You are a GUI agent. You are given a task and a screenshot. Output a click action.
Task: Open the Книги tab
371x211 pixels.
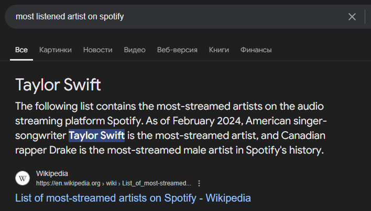(x=219, y=50)
